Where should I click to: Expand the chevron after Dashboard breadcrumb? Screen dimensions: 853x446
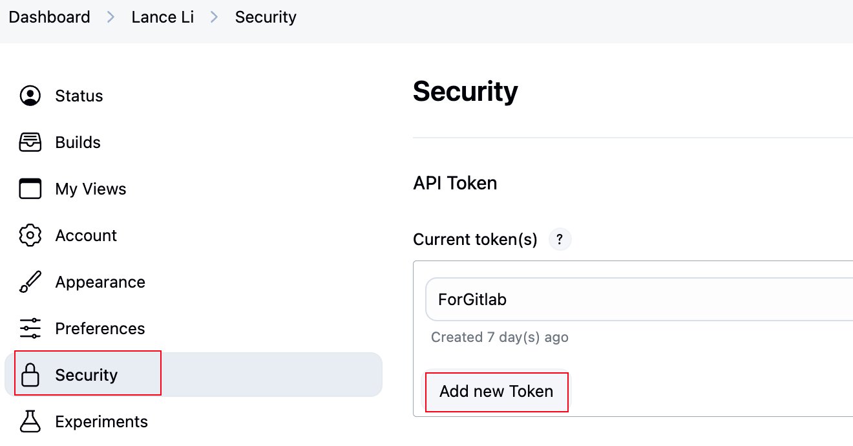click(111, 17)
